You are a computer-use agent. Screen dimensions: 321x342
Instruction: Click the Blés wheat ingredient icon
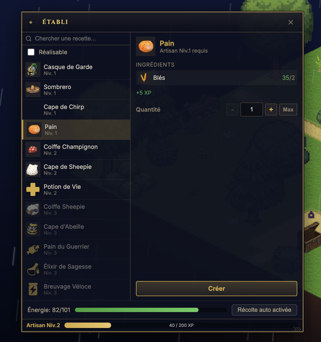pyautogui.click(x=144, y=78)
